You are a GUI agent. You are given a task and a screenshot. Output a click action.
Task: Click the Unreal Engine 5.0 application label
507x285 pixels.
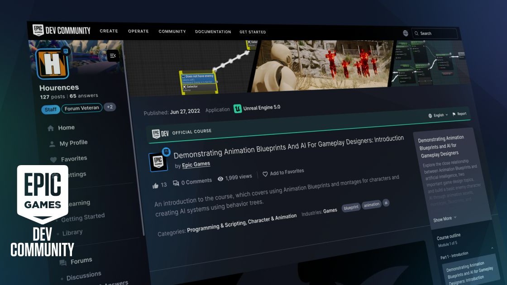click(262, 108)
